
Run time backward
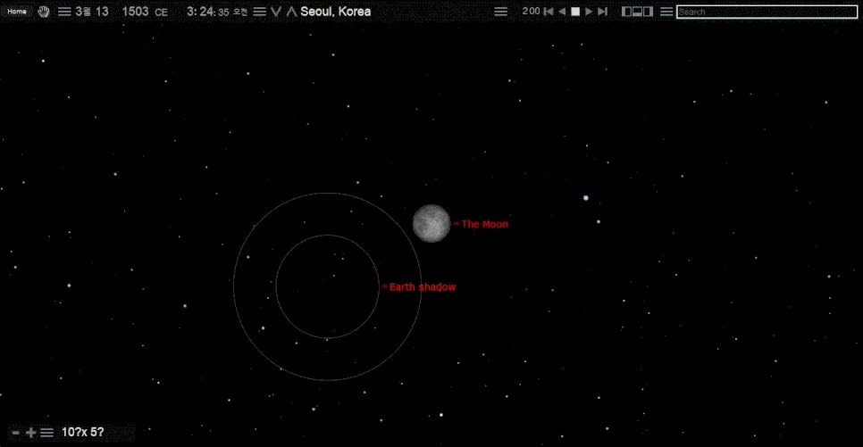click(x=562, y=12)
